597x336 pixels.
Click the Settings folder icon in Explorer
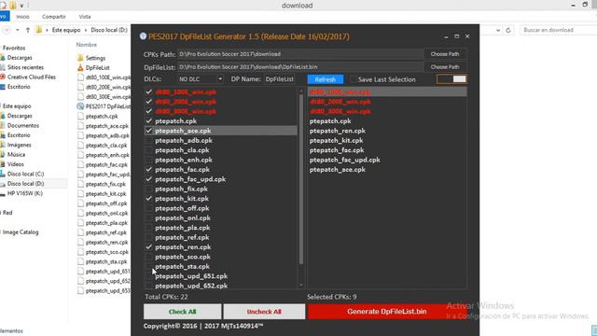coord(80,58)
